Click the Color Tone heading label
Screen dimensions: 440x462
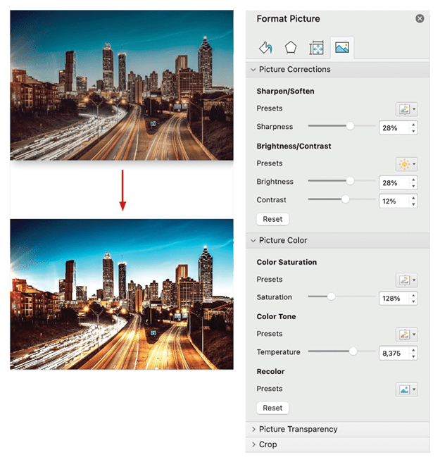click(276, 316)
